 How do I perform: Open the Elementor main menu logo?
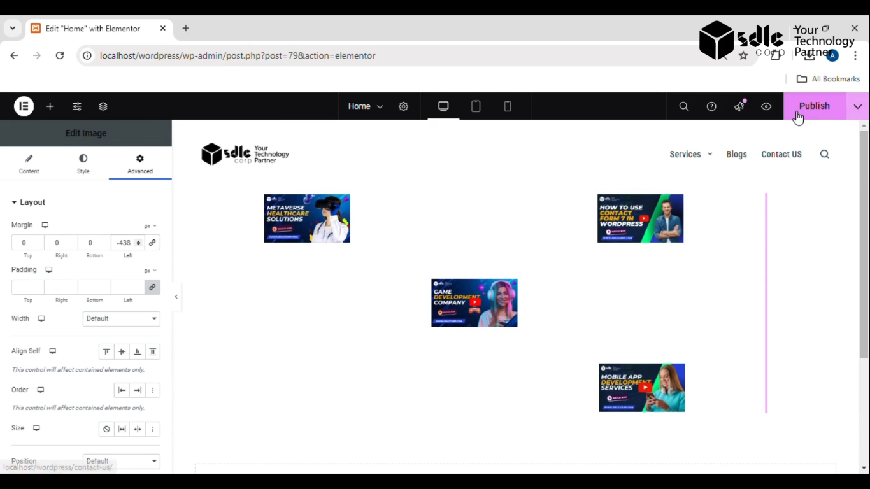tap(24, 106)
